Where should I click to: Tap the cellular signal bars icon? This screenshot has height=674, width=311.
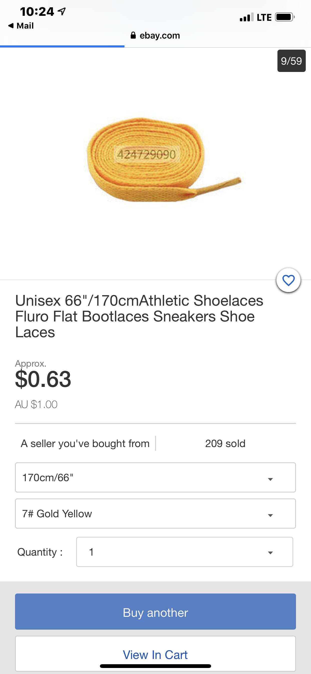click(x=246, y=17)
